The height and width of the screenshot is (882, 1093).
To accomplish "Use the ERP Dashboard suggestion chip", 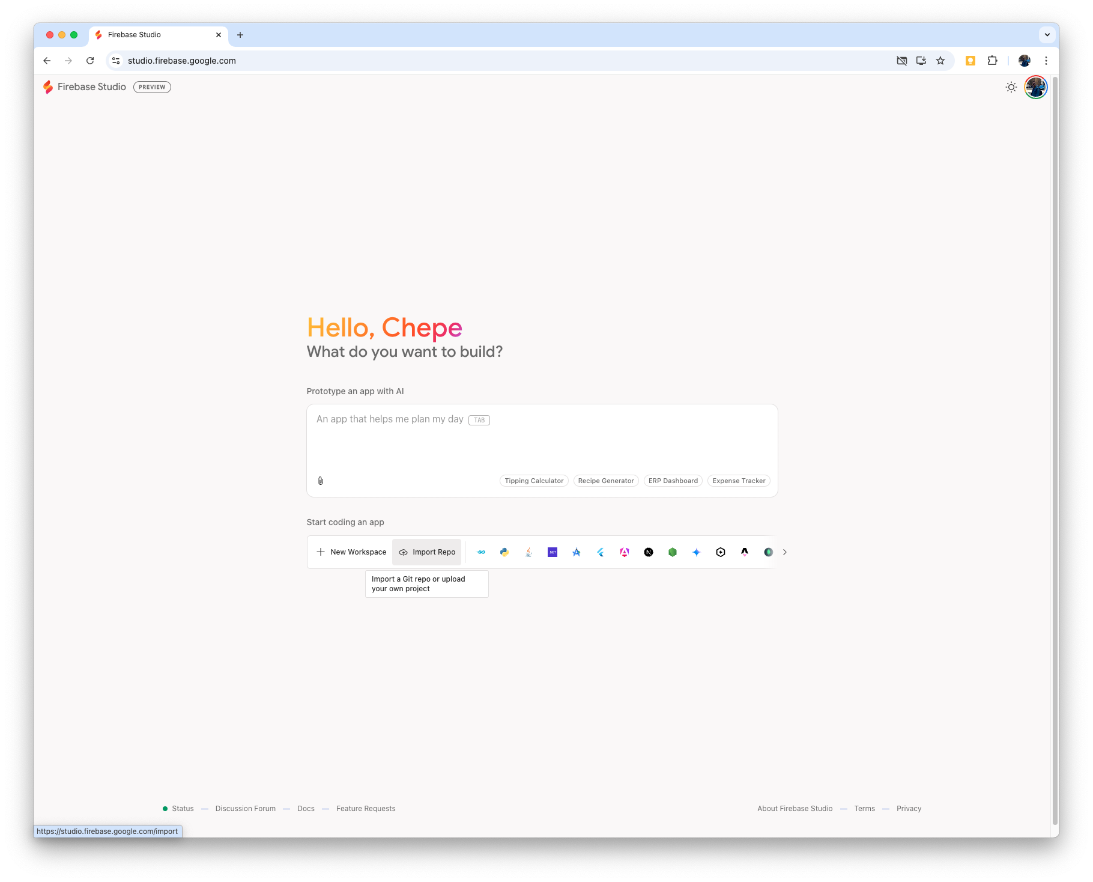I will click(x=673, y=481).
